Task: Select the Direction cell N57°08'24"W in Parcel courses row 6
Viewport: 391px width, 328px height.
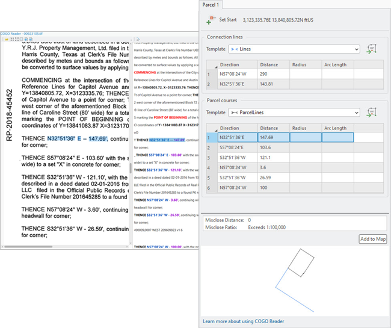Action: 238,188
